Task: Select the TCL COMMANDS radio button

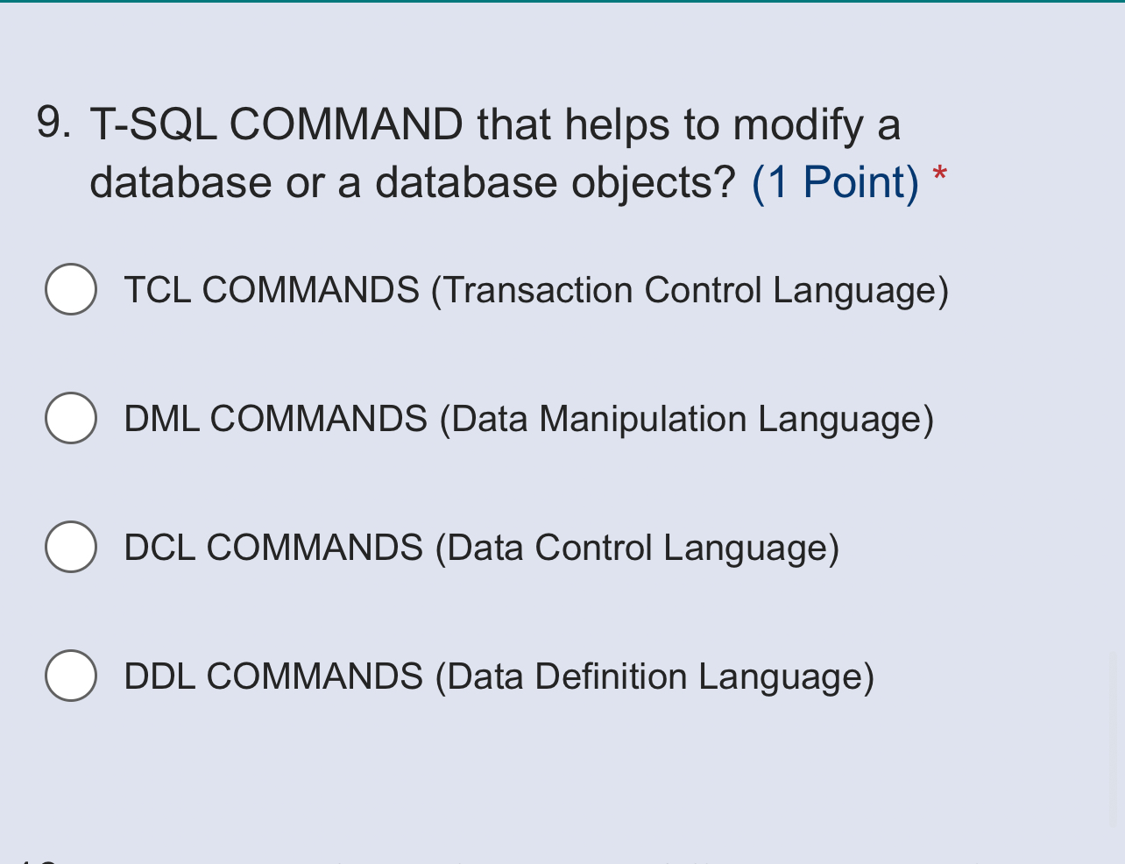Action: point(70,289)
